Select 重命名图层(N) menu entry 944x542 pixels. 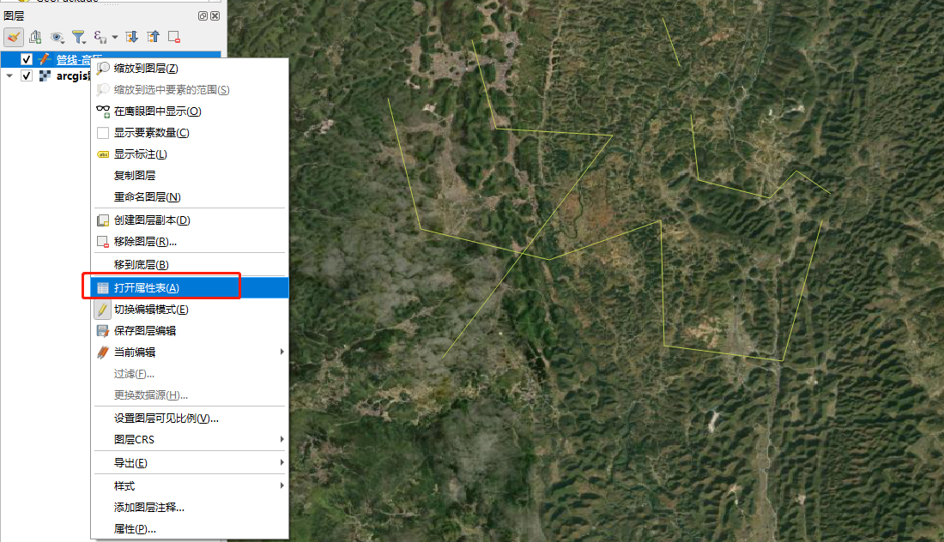(190, 197)
